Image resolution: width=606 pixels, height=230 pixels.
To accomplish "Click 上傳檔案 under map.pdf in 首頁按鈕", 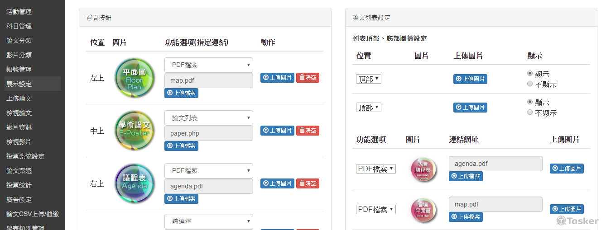I will 181,93.
